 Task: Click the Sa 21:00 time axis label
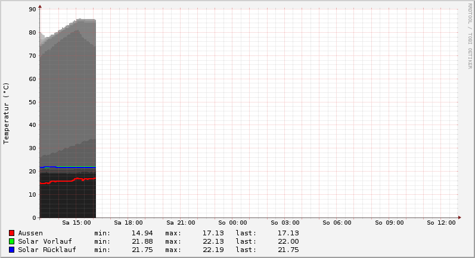pyautogui.click(x=181, y=223)
